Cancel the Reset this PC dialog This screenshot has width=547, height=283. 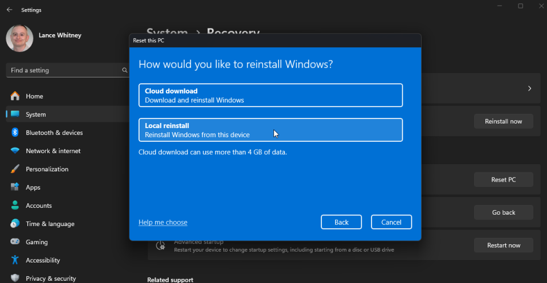(391, 222)
